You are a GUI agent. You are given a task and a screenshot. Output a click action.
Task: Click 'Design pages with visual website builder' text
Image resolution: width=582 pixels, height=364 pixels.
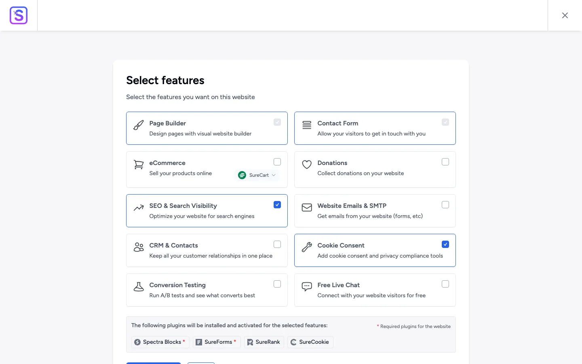click(x=200, y=134)
